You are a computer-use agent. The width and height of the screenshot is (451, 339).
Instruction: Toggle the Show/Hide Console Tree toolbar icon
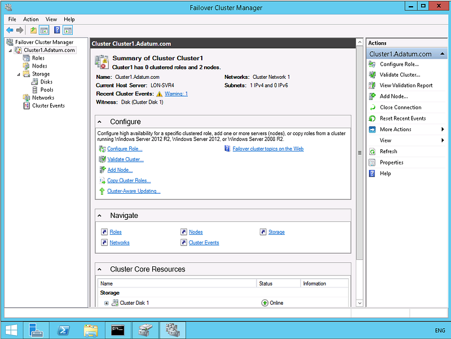tap(44, 30)
